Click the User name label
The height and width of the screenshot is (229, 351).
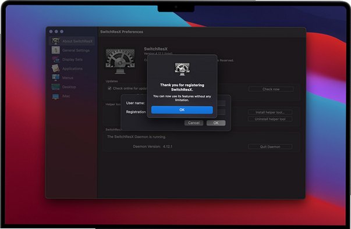[x=135, y=103]
